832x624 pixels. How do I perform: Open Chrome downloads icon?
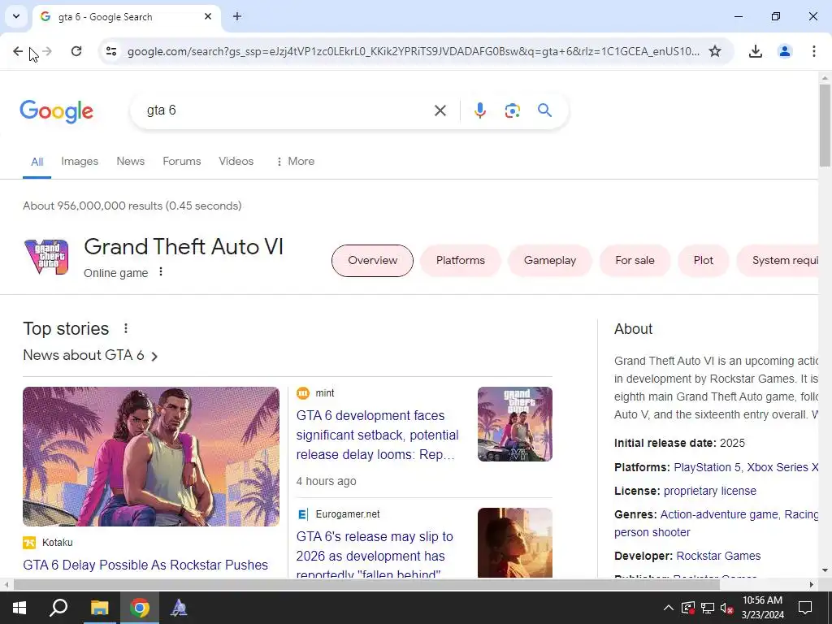(755, 51)
